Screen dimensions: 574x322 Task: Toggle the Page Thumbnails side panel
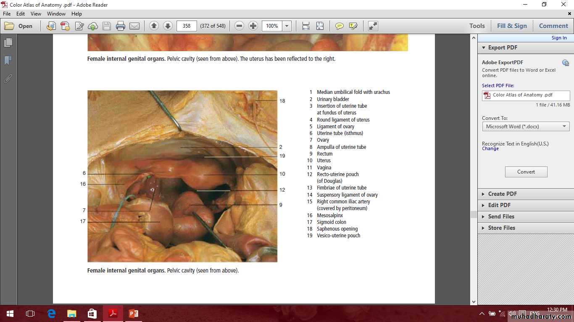click(x=8, y=43)
